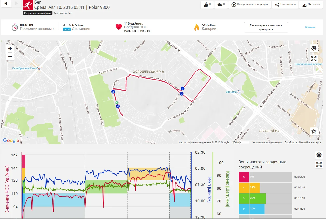Select heart rate zone 4 yellow swatch
The width and height of the screenshot is (326, 219).
coord(244,188)
